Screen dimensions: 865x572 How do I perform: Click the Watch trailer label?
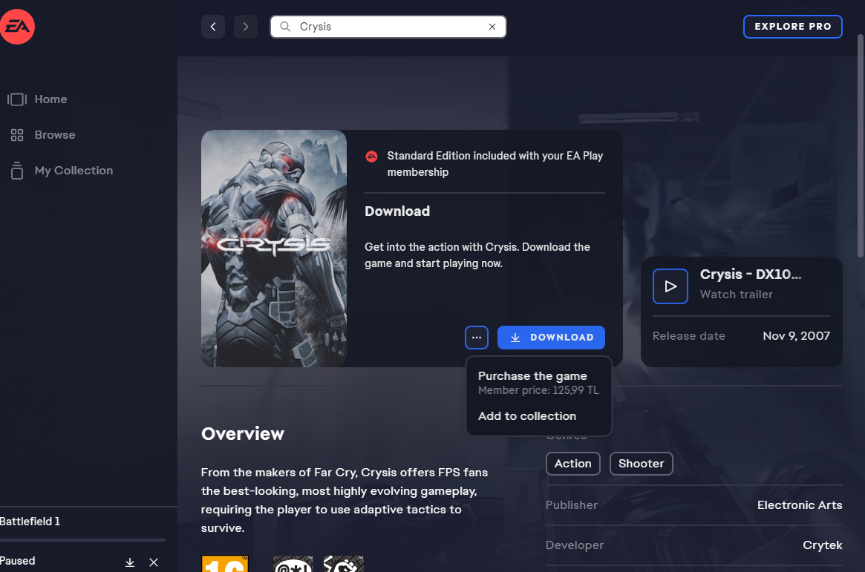pos(737,295)
